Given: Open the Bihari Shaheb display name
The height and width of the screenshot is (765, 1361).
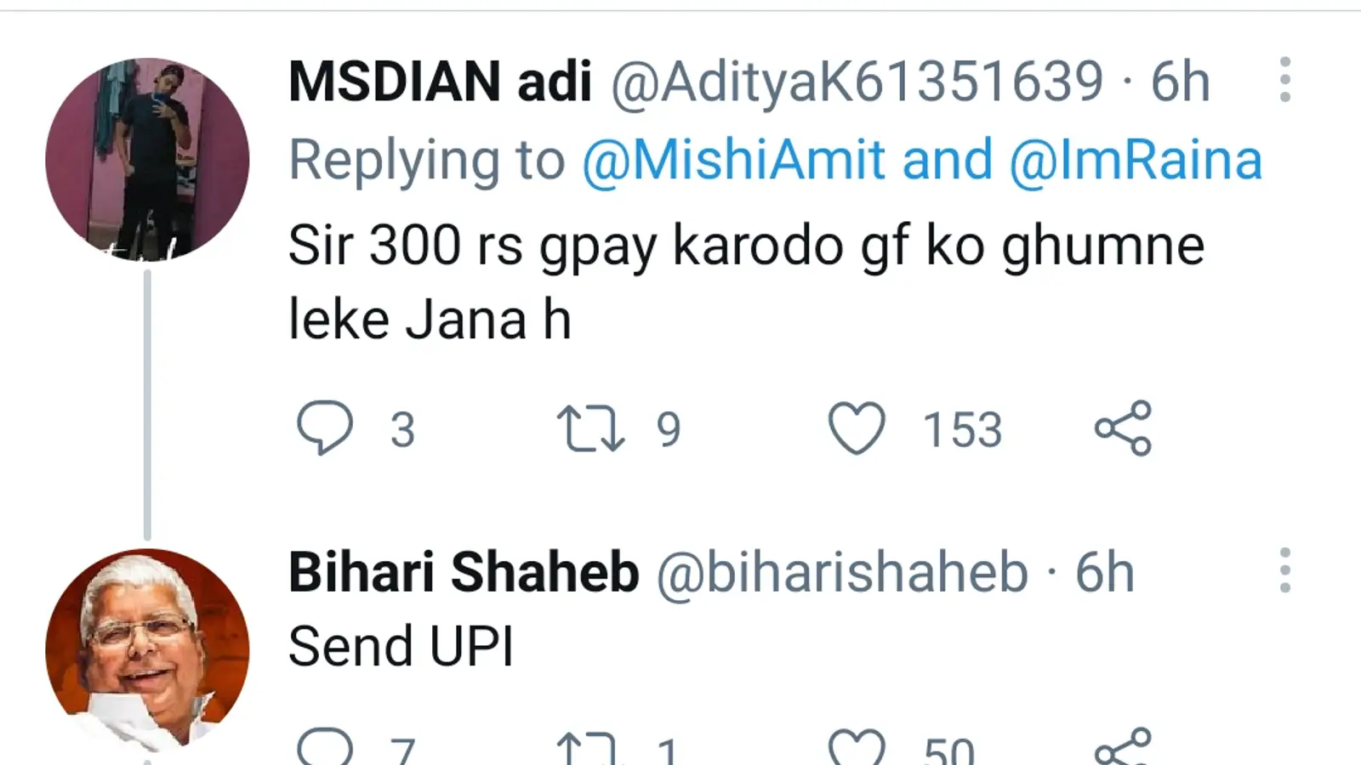Looking at the screenshot, I should click(464, 572).
